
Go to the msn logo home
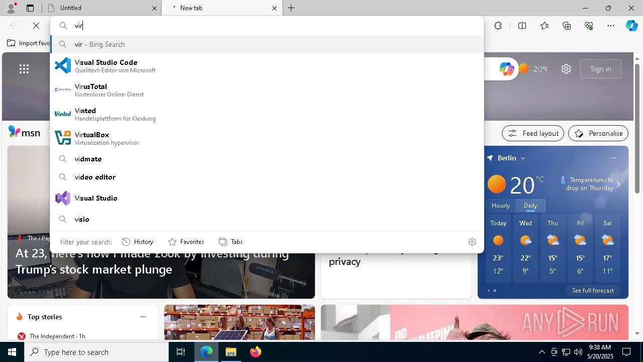tap(24, 132)
